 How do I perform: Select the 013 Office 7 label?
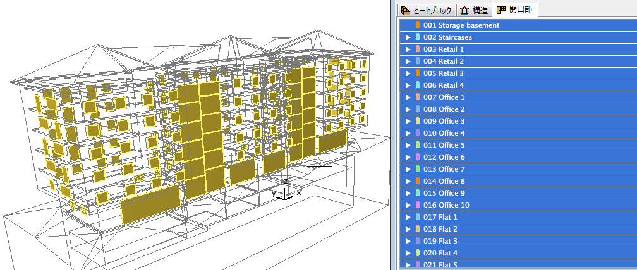[444, 169]
